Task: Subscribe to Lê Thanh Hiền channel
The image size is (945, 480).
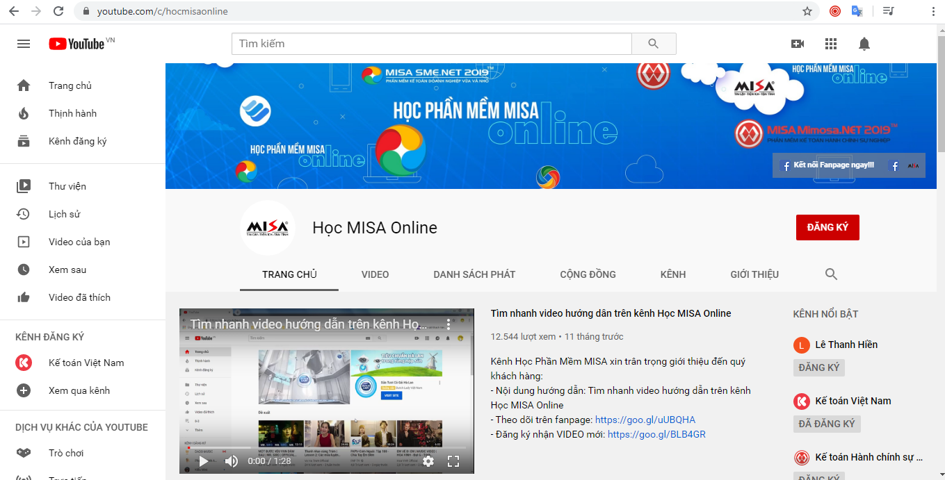Action: click(819, 367)
